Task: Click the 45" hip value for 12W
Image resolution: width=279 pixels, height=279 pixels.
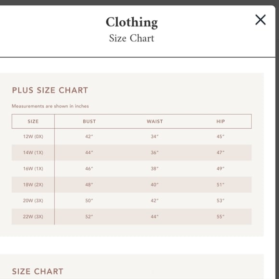Action: click(220, 136)
